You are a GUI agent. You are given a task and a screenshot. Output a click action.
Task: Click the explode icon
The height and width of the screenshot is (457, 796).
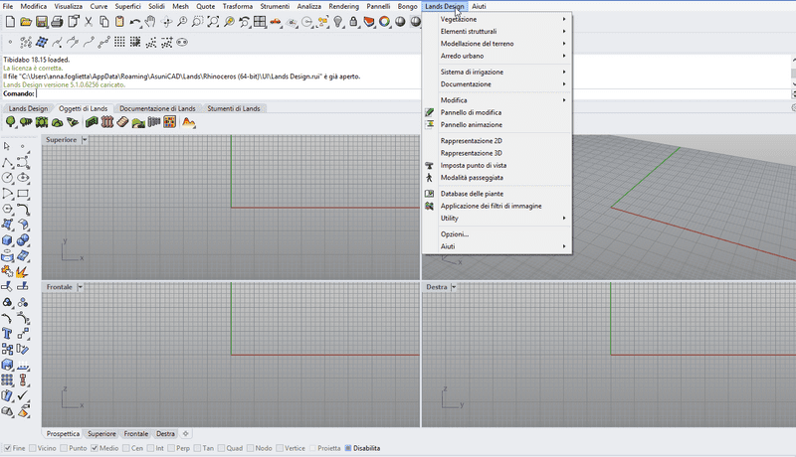pyautogui.click(x=21, y=272)
